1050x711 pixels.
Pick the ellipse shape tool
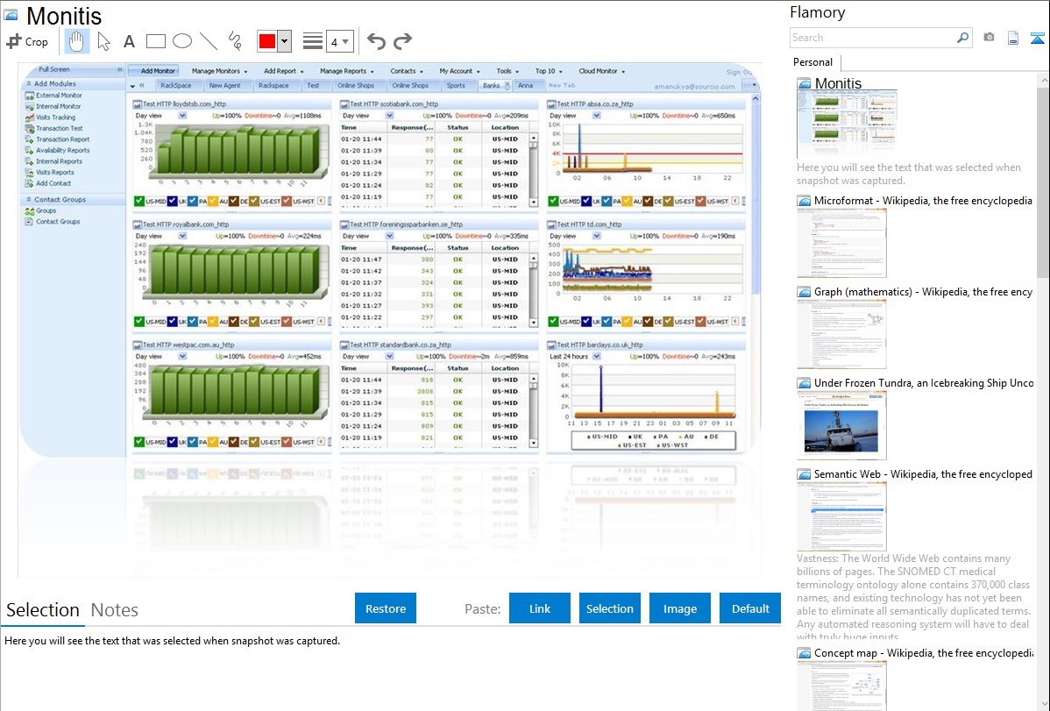(x=182, y=41)
